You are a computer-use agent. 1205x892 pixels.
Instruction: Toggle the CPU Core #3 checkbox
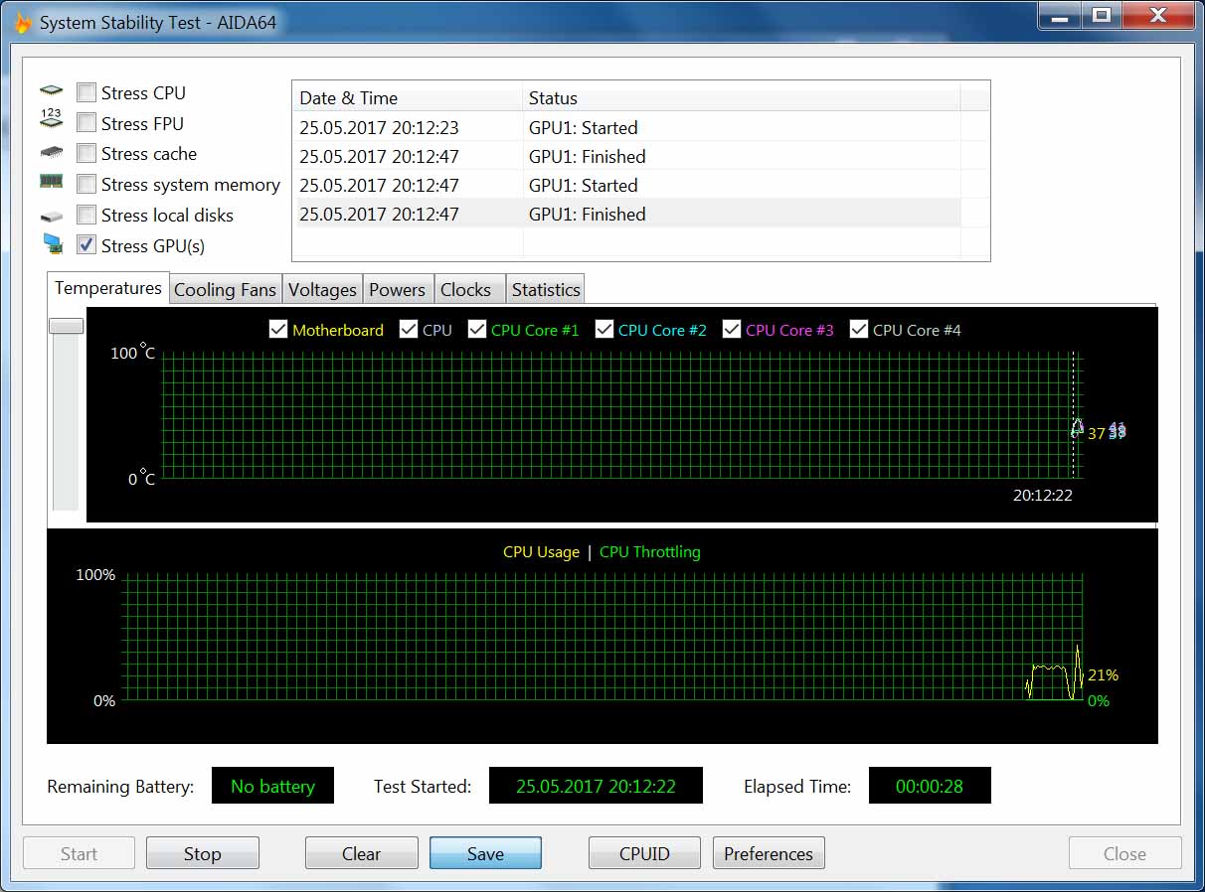pos(731,330)
